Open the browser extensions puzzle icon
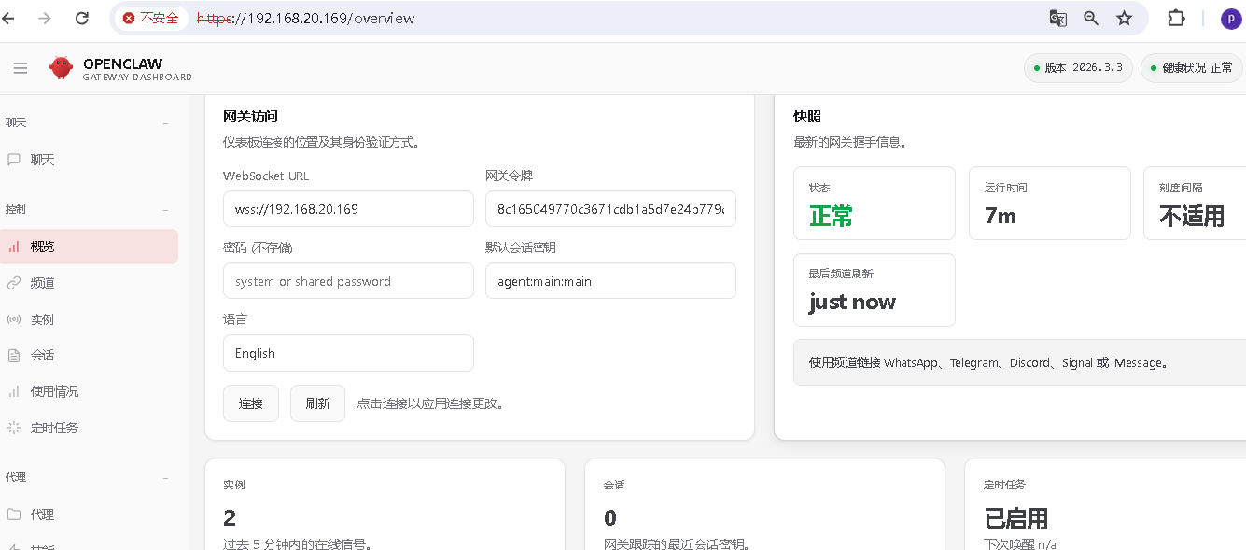The height and width of the screenshot is (550, 1246). click(x=1176, y=18)
